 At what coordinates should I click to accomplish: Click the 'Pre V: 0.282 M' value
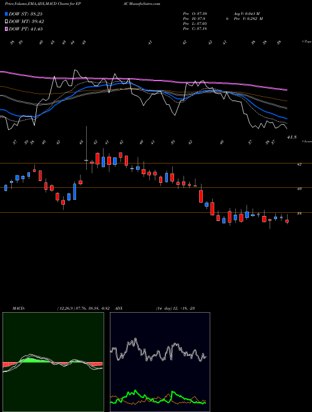pos(247,19)
